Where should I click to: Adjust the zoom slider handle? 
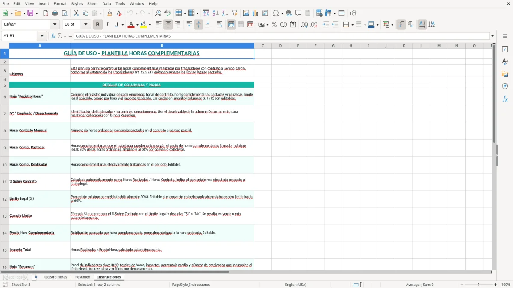[x=479, y=285]
